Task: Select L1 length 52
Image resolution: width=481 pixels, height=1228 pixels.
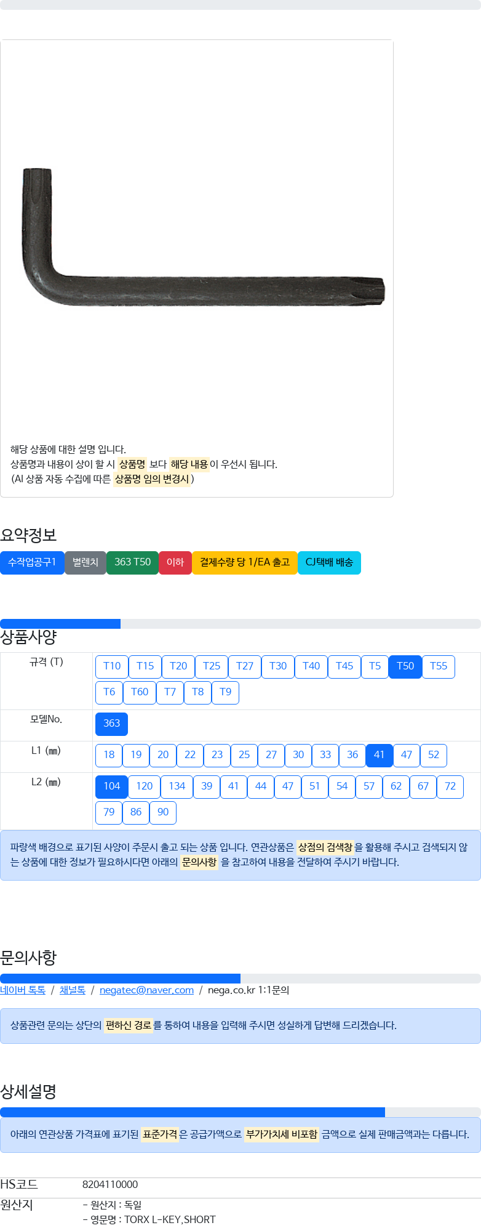Action: 434,755
